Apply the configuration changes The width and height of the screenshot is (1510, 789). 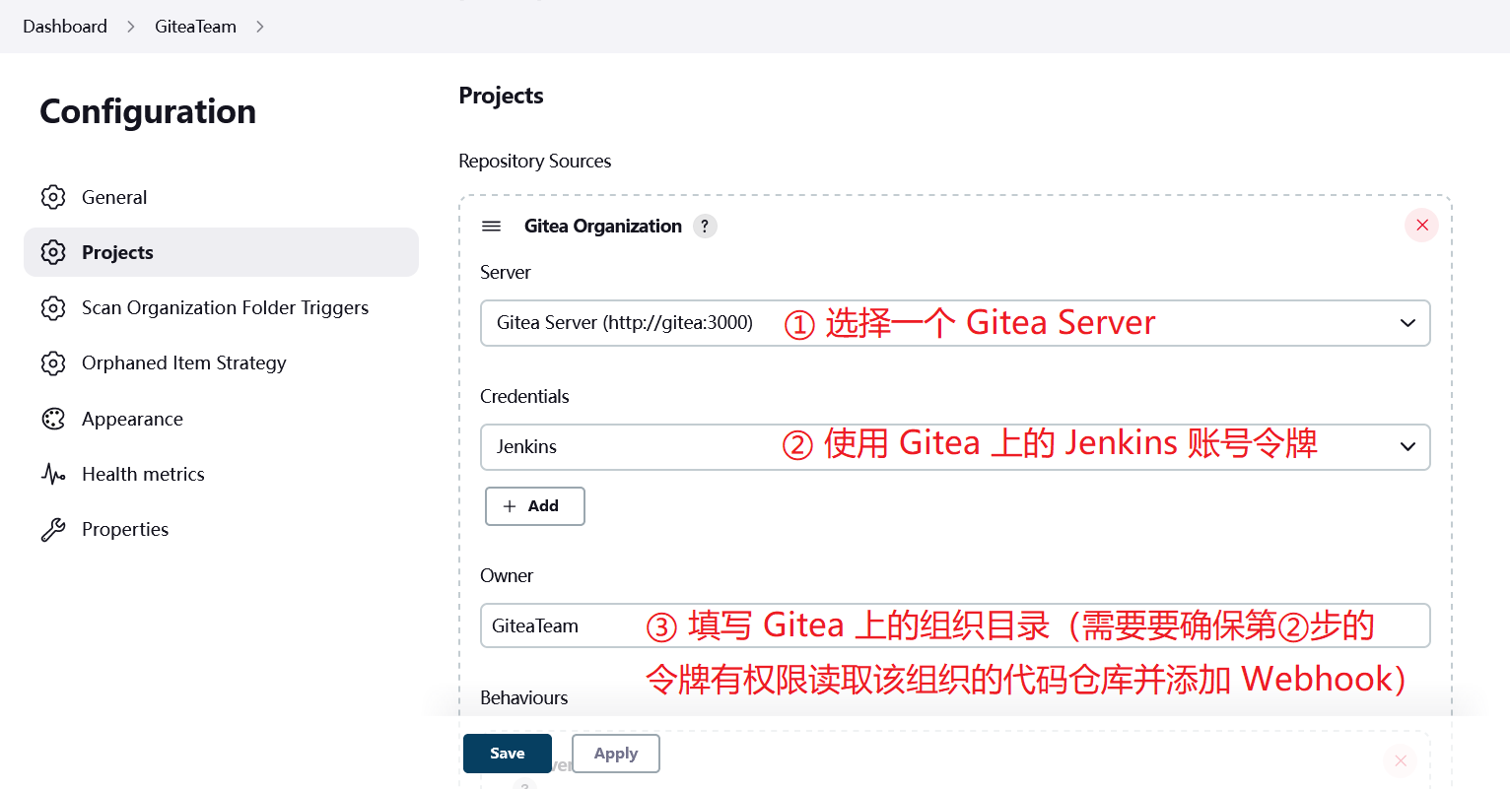point(616,754)
